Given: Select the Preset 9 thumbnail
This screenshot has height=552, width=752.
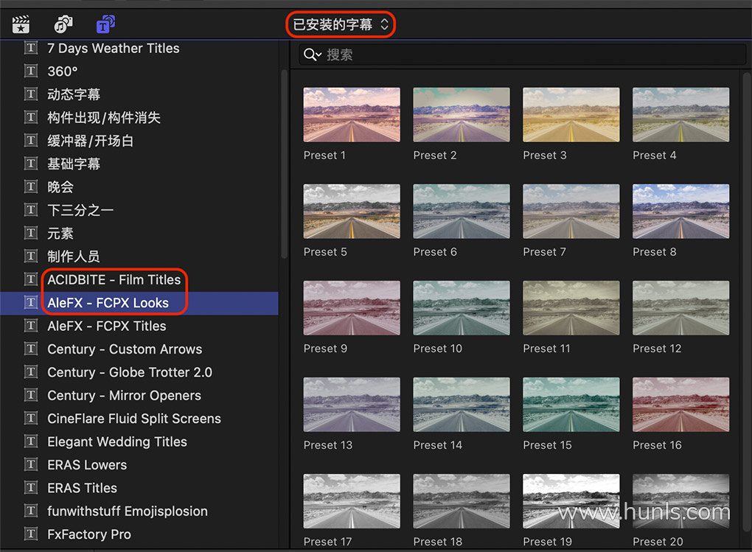Looking at the screenshot, I should tap(352, 308).
